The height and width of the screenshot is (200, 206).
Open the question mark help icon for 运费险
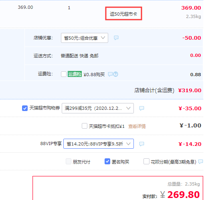115,74
